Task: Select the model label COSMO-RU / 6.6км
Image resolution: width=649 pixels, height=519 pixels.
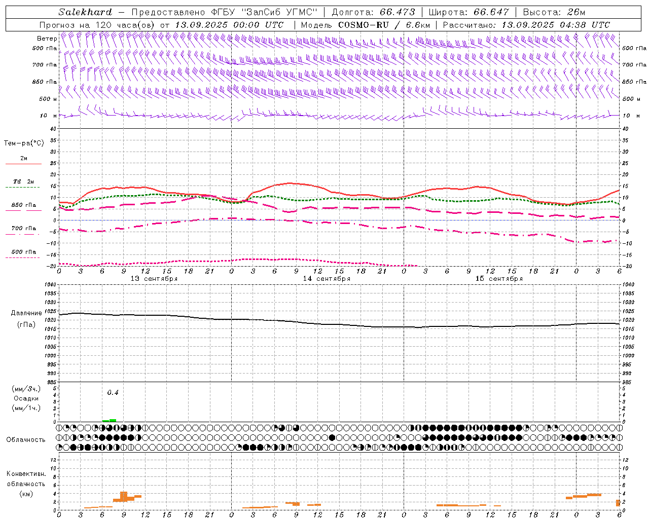Action: point(384,25)
